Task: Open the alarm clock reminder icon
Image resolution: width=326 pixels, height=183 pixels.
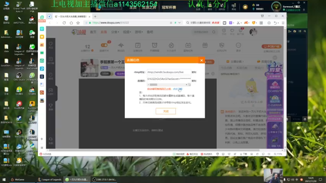Action: pyautogui.click(x=154, y=45)
